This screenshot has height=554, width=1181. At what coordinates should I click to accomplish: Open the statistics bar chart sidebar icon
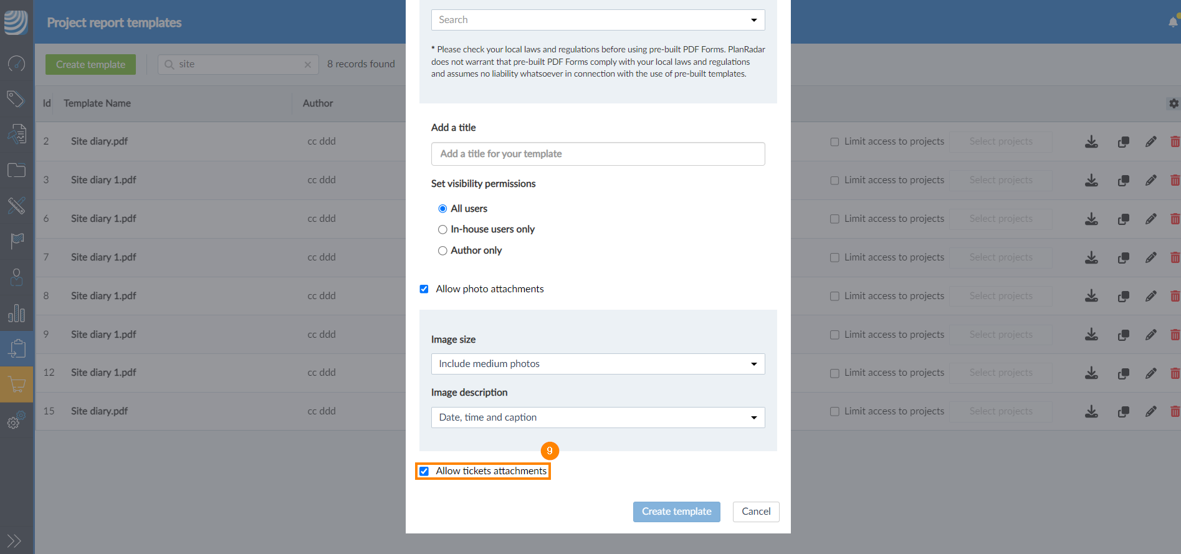16,313
